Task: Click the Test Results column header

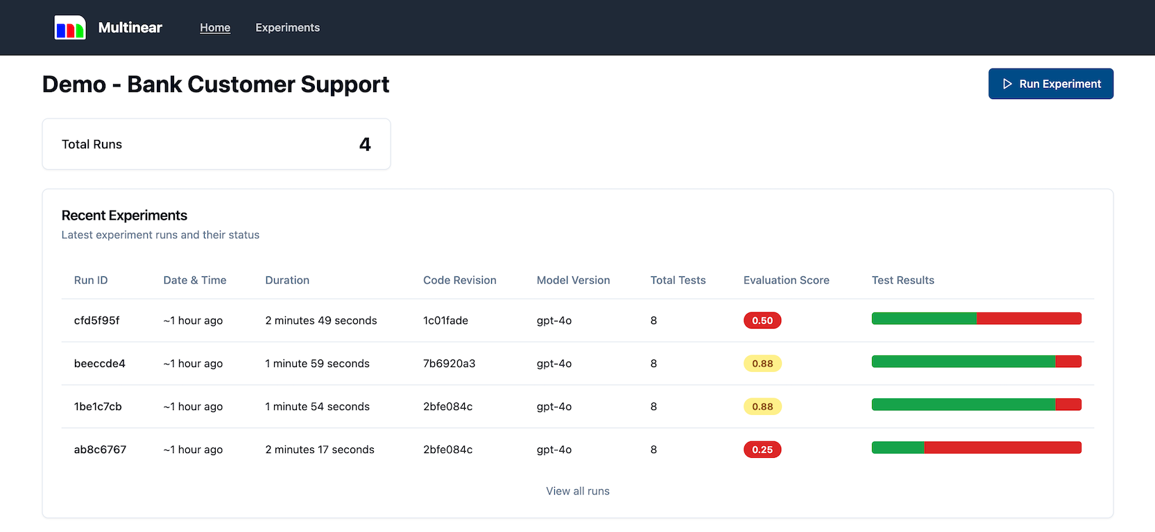Action: (903, 281)
